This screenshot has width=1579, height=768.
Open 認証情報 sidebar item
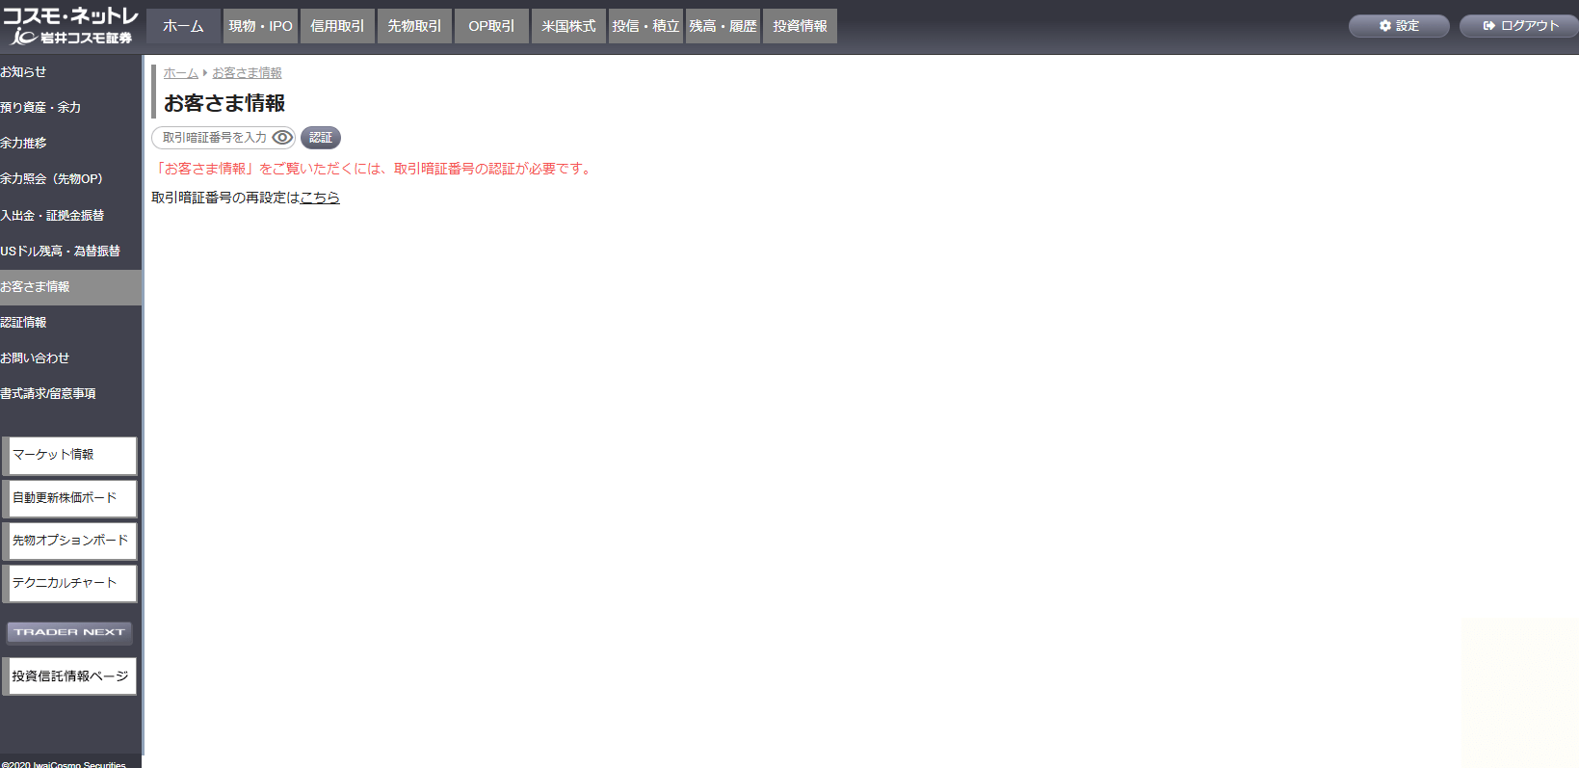point(23,322)
